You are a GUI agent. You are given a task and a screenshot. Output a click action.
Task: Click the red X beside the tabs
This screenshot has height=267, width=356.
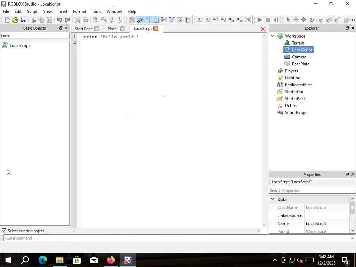(263, 29)
